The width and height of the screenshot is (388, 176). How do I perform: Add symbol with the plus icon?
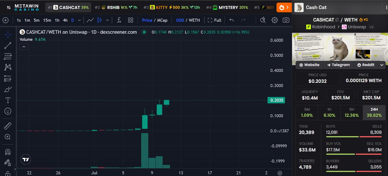pos(5,20)
